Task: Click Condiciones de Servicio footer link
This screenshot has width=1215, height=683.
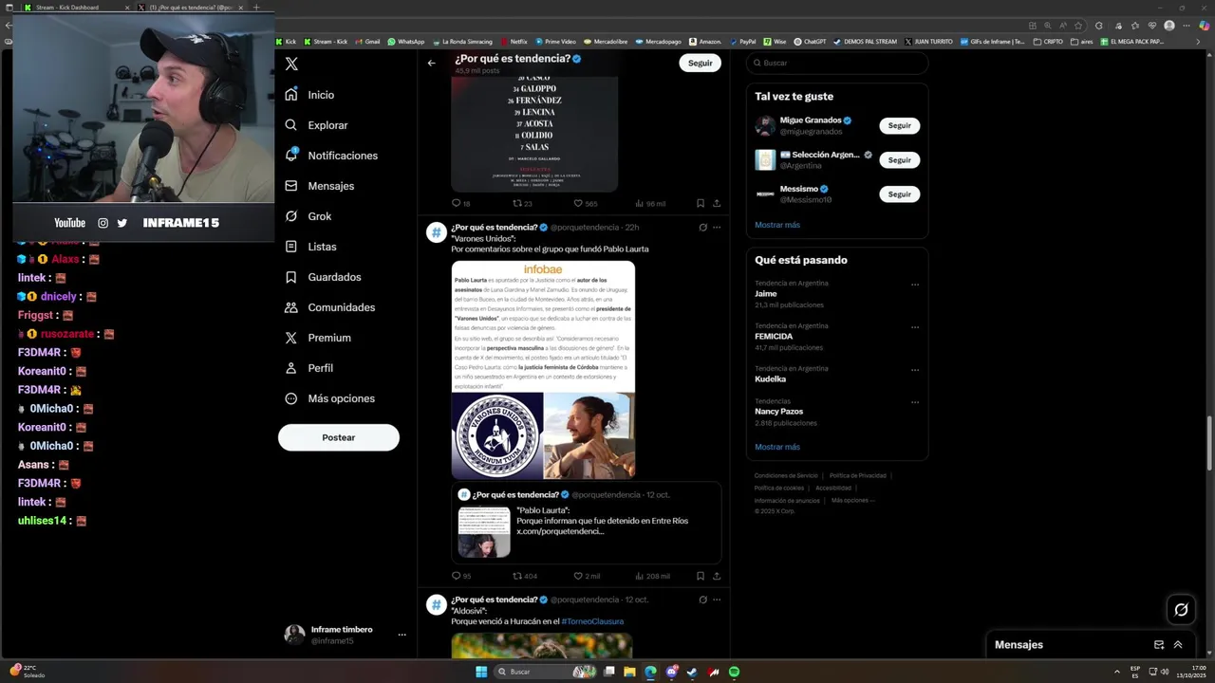Action: (x=786, y=475)
